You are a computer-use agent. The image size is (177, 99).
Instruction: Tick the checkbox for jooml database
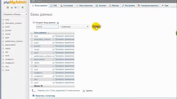32,43
